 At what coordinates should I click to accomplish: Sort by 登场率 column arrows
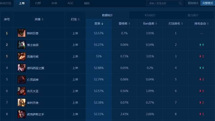click(x=129, y=23)
